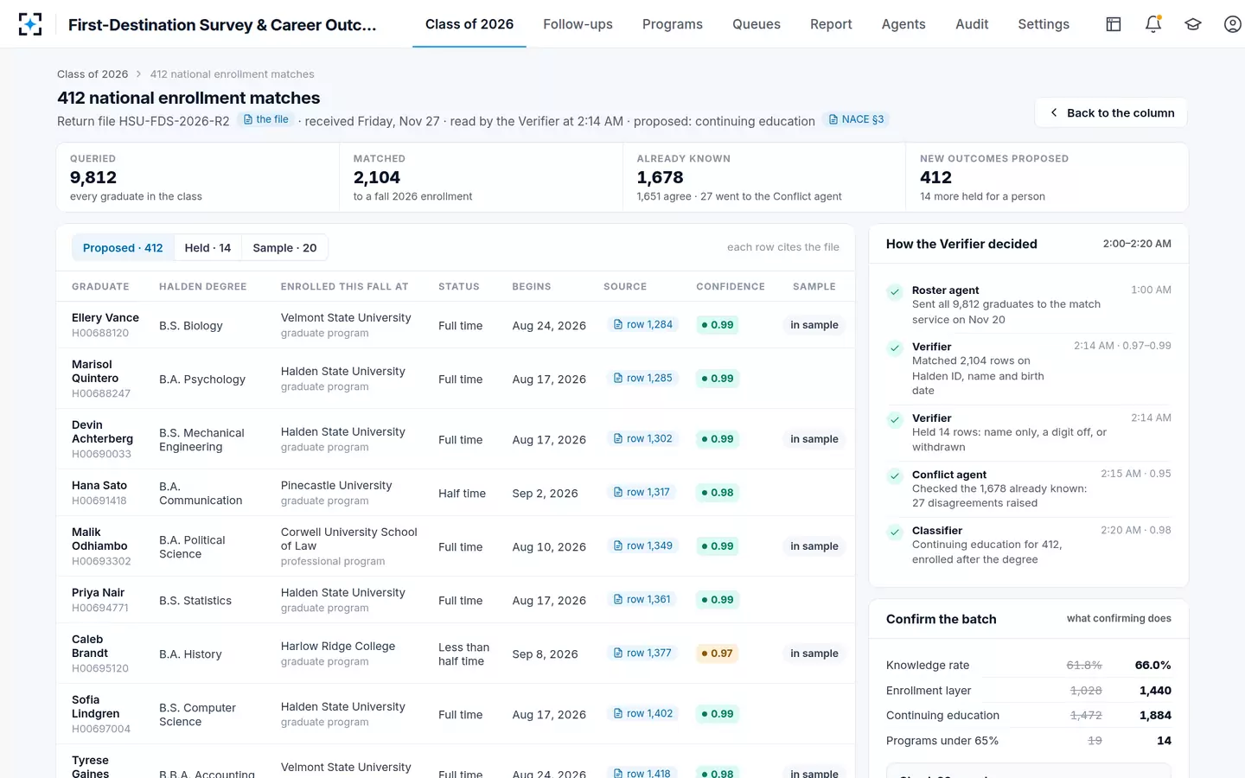Click the "in sample" badge for Ellery Vance

click(814, 325)
